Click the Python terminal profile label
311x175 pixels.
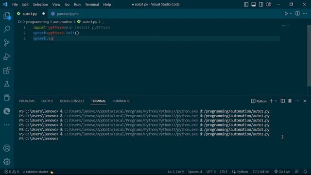click(259, 101)
